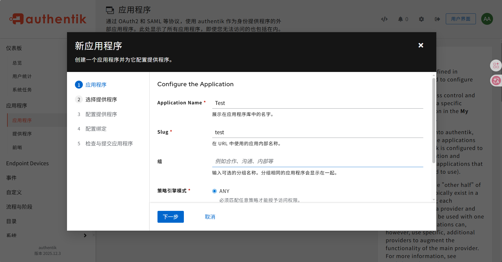502x262 pixels.
Task: Click the authentik logo
Action: pyautogui.click(x=48, y=19)
